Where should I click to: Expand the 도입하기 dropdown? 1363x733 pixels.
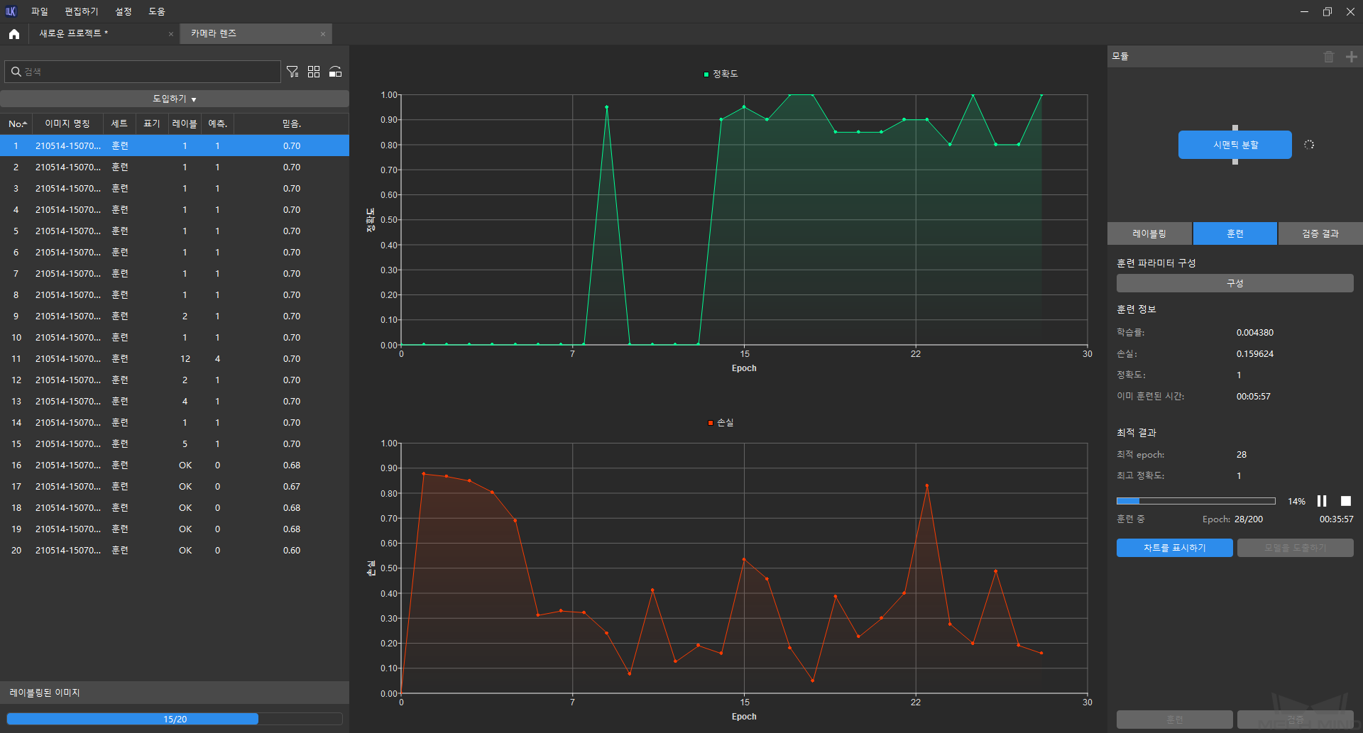(175, 99)
